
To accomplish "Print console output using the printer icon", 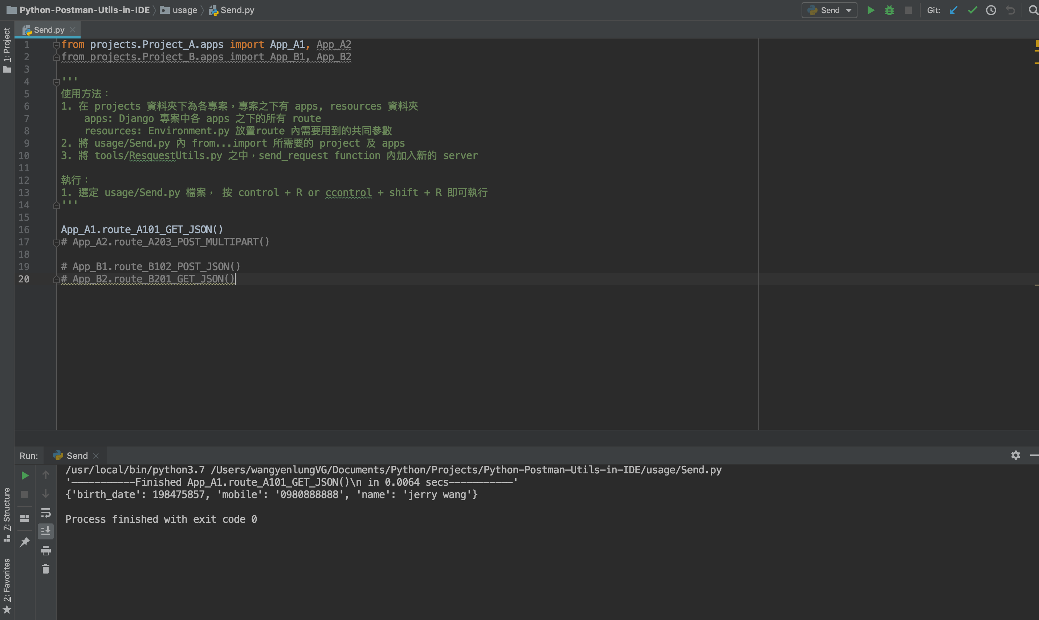I will coord(45,551).
